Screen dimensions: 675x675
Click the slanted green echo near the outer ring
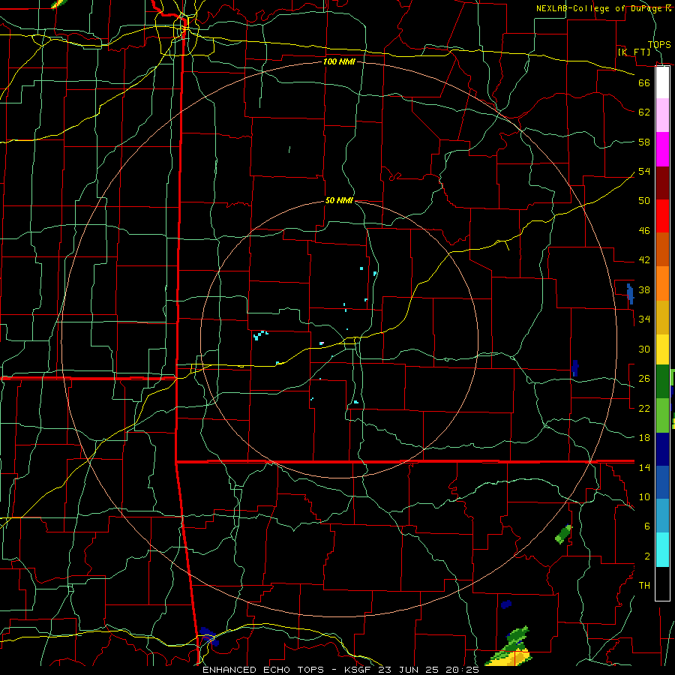coord(563,534)
